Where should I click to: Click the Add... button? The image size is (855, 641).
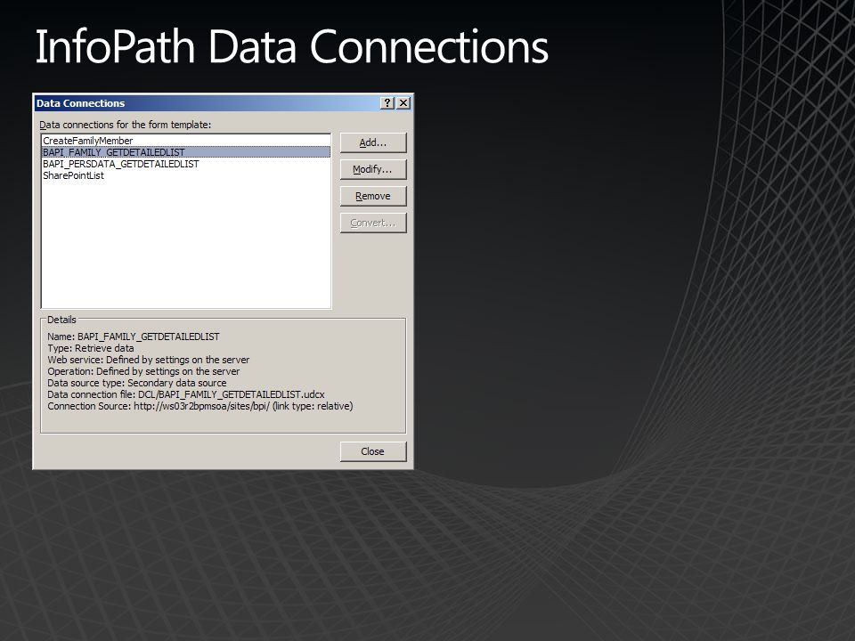coord(373,142)
